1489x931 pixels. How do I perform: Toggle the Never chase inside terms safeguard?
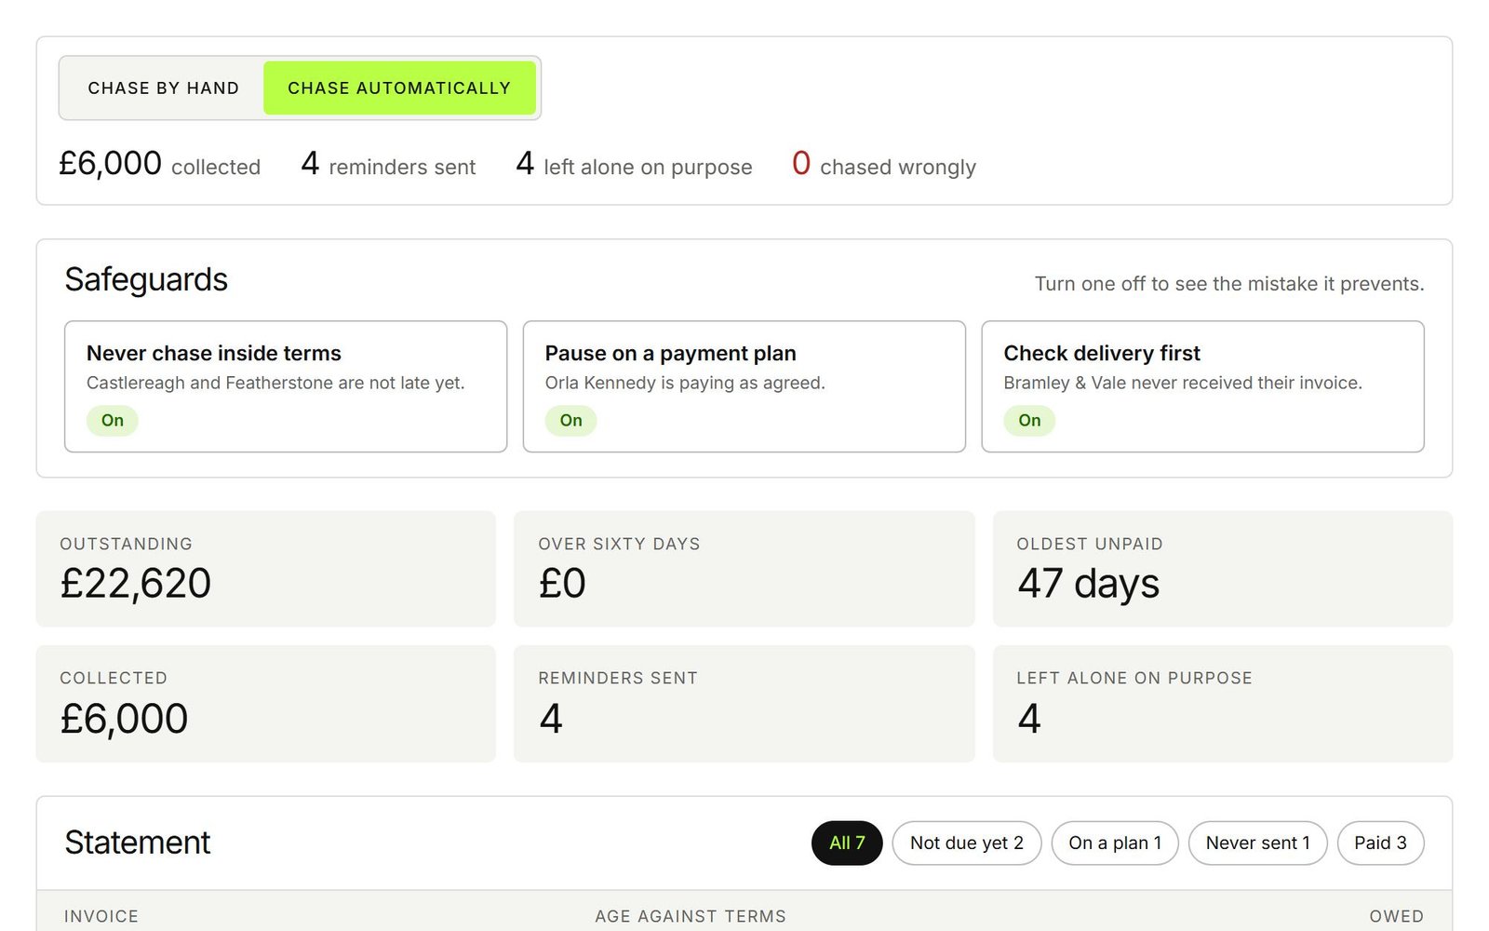(286, 386)
